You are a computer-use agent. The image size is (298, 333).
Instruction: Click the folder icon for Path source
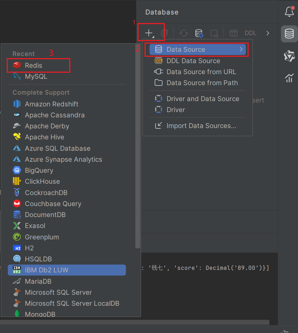(x=158, y=83)
